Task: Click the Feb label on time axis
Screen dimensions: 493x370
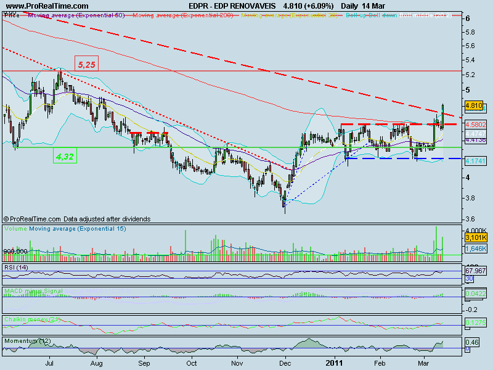Action: (x=380, y=363)
